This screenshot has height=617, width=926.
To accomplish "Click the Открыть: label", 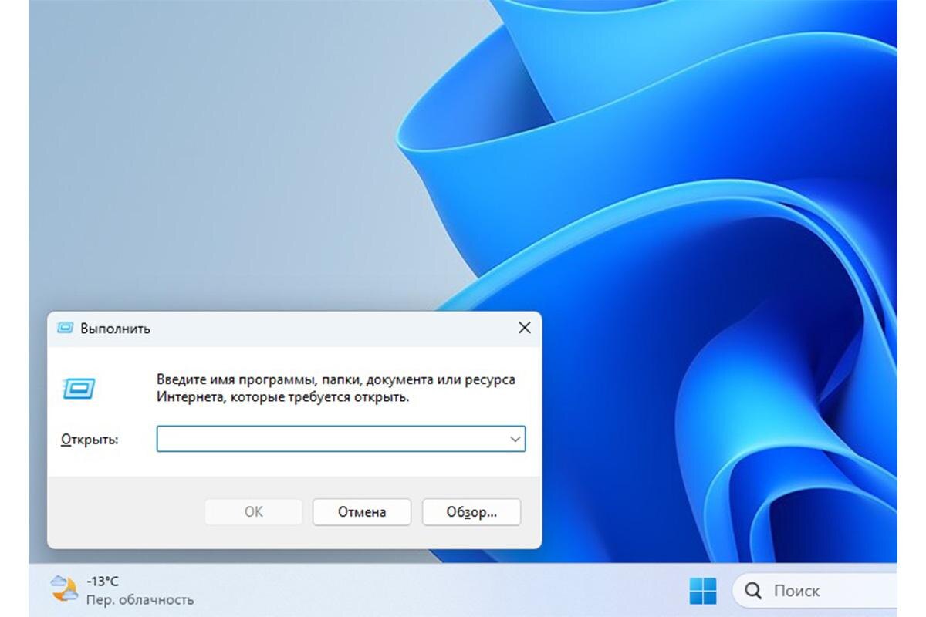I will [x=90, y=440].
